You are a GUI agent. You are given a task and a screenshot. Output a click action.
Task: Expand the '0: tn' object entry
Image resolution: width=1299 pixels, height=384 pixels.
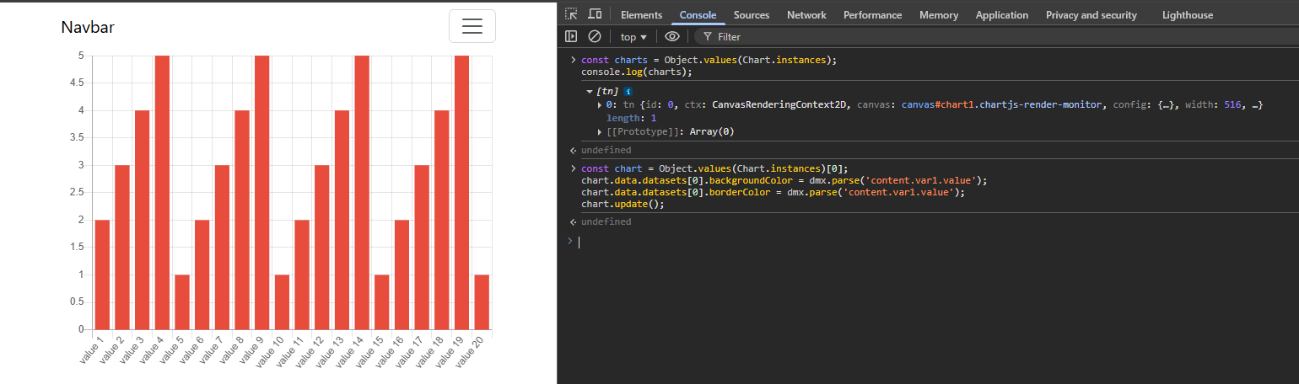pyautogui.click(x=600, y=104)
